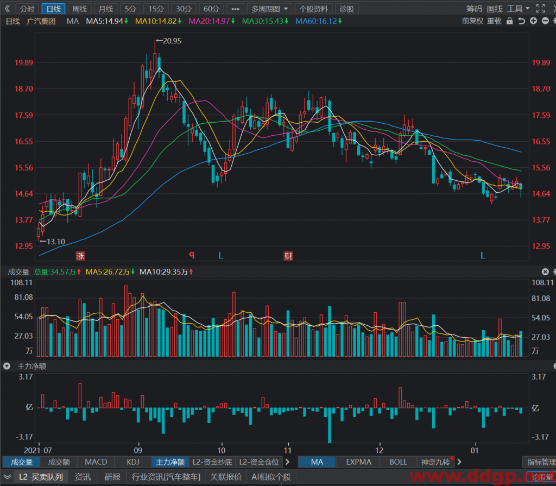Click the undo arrow icon
This screenshot has height=486, width=556.
click(x=522, y=21)
